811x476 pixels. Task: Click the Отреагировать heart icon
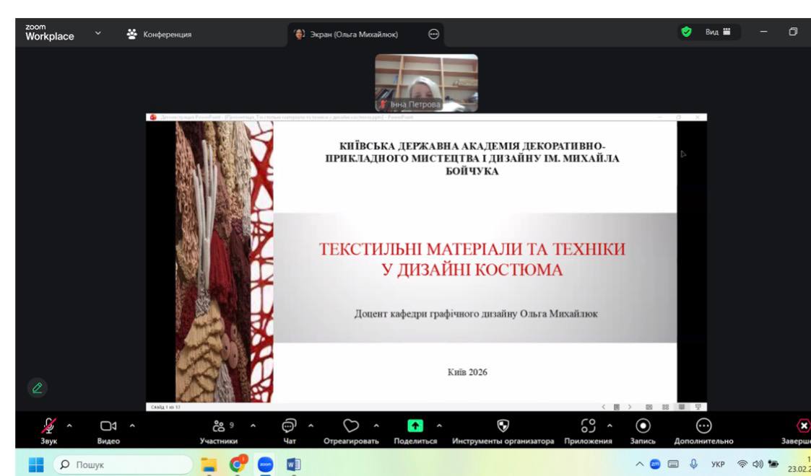point(351,426)
